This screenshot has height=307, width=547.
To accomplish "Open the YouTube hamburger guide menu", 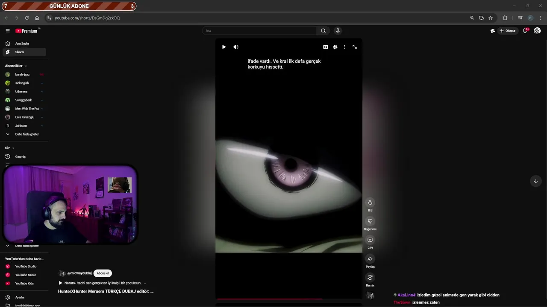I will point(8,31).
